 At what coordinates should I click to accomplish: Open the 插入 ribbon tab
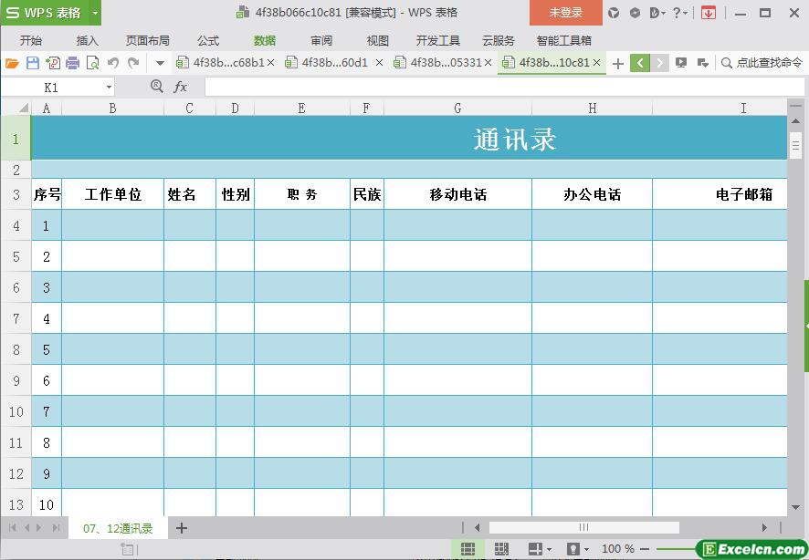tap(88, 40)
